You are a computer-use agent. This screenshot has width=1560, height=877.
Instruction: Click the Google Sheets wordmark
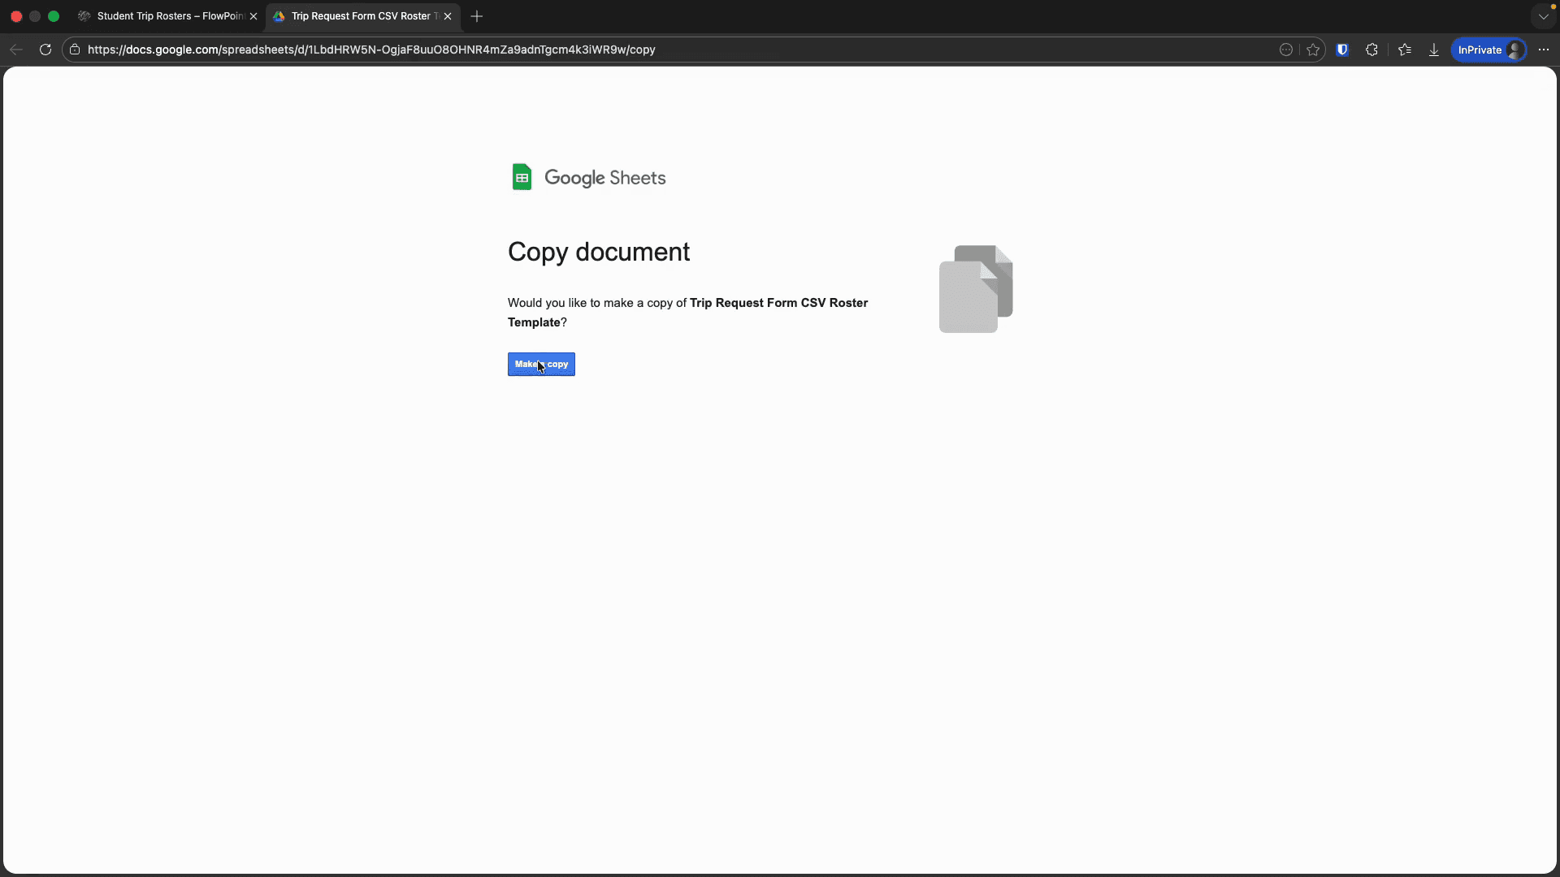pyautogui.click(x=604, y=178)
